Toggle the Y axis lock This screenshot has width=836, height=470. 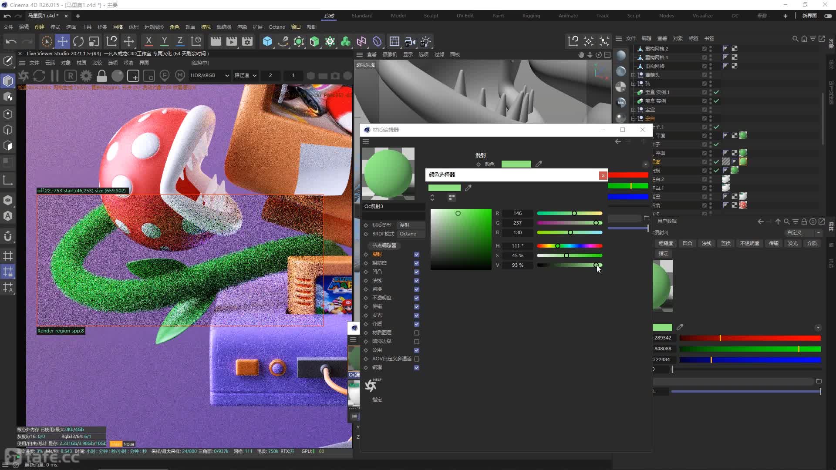coord(164,41)
